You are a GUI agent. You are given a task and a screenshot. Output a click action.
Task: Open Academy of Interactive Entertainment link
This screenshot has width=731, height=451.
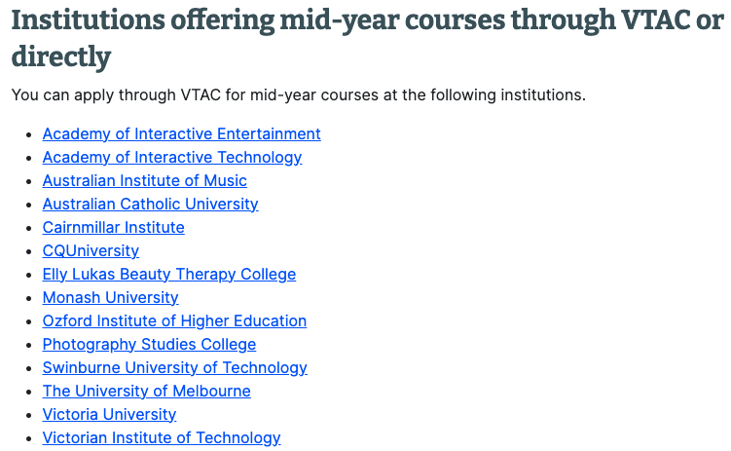[181, 133]
